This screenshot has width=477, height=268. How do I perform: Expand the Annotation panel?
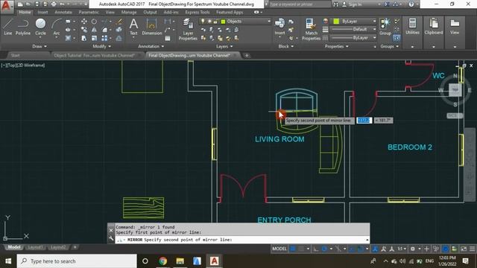[151, 46]
